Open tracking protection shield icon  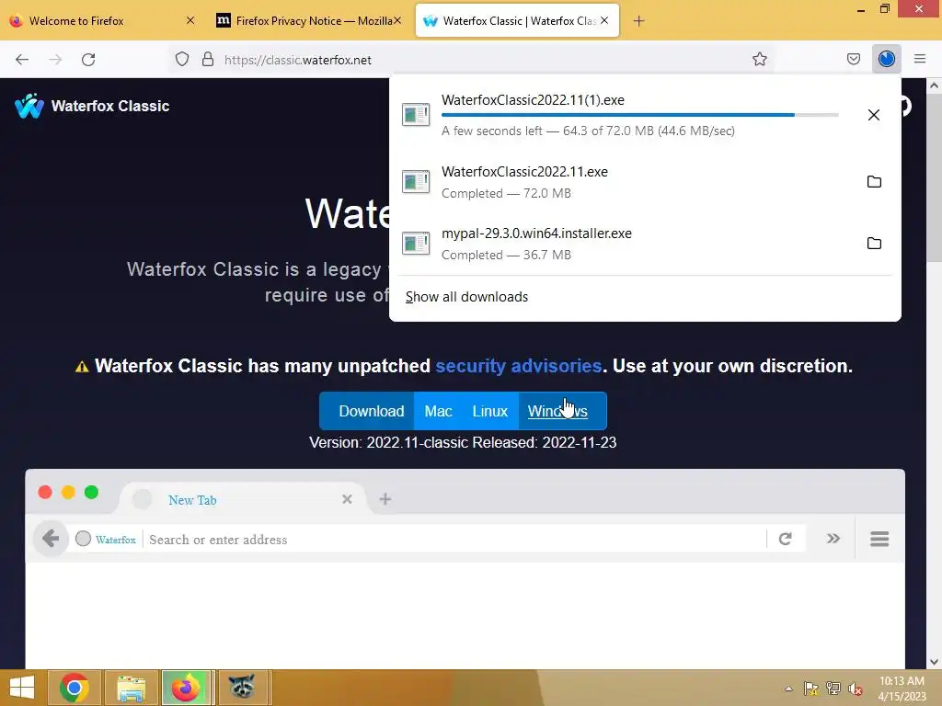182,60
